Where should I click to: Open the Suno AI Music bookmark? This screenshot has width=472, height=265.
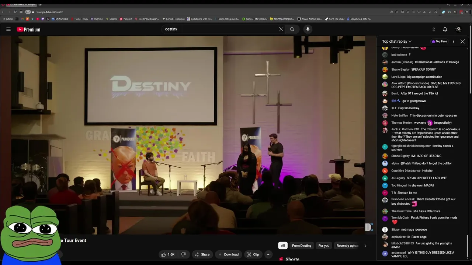[x=335, y=19]
